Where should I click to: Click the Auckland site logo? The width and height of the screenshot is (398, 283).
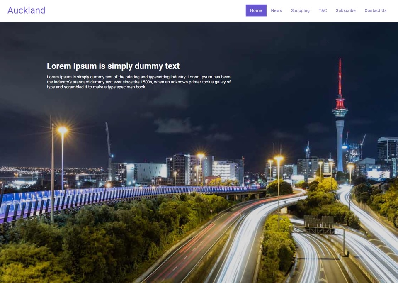pos(27,10)
